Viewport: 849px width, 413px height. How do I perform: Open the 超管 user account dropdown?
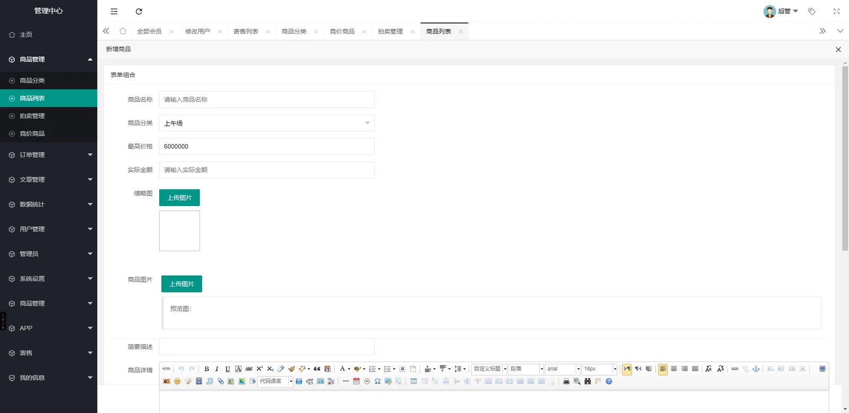(x=781, y=11)
